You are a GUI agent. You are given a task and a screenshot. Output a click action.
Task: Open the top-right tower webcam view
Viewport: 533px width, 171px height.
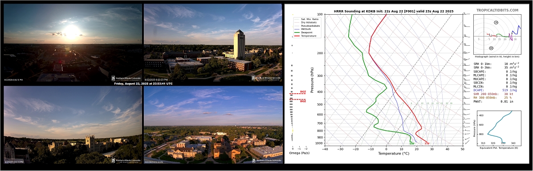point(213,42)
